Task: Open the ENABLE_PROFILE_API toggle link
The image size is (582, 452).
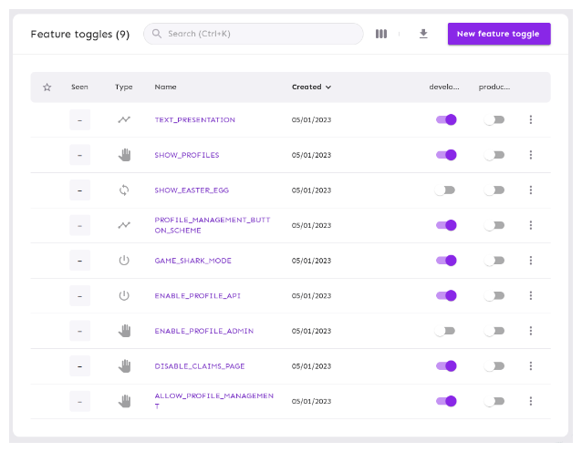Action: click(197, 296)
